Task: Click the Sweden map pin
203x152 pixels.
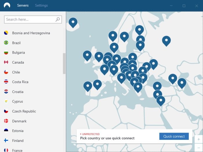Action: click(x=124, y=37)
